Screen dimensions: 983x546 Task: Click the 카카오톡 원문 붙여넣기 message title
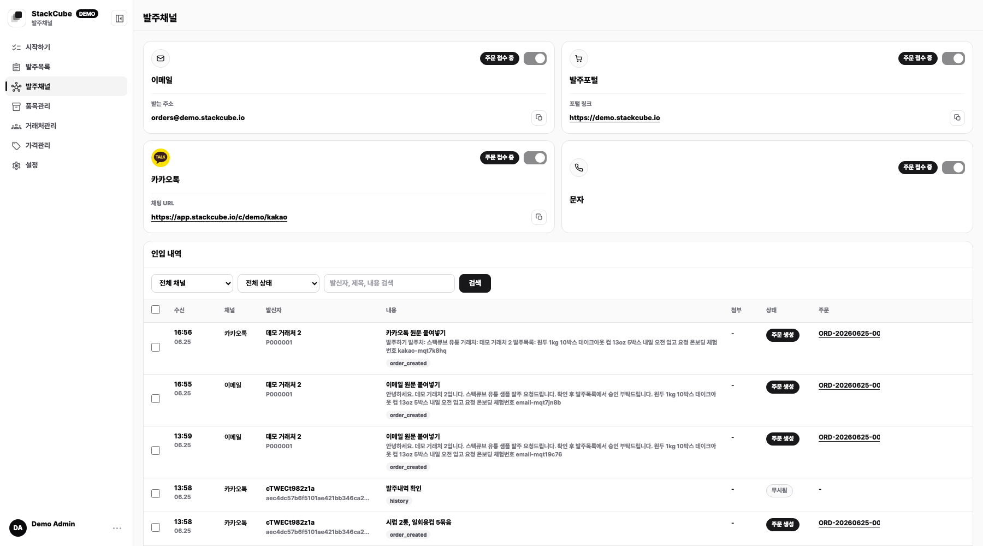416,333
